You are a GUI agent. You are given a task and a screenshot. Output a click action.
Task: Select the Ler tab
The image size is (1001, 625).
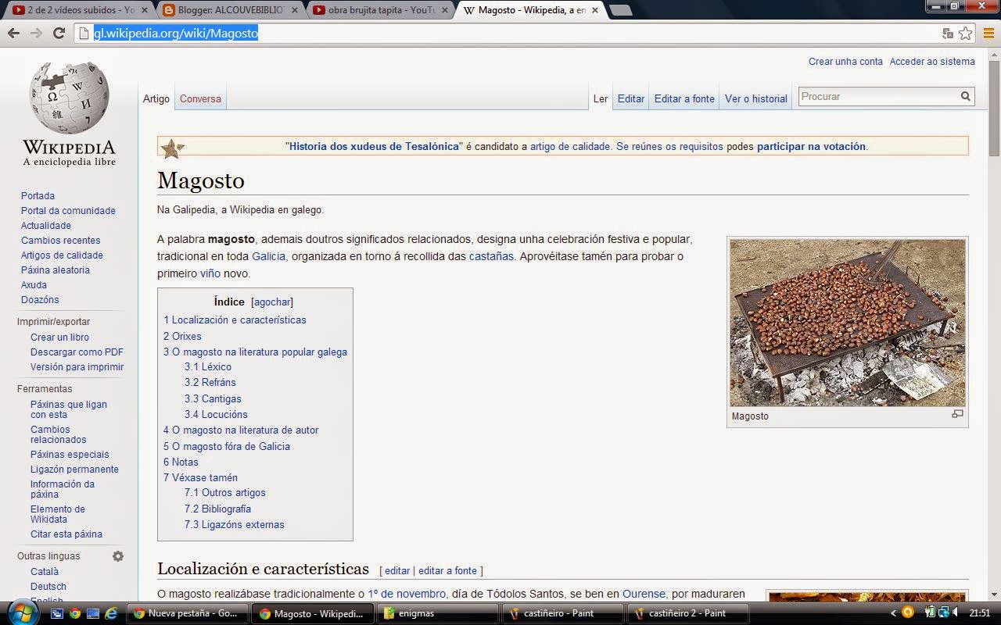coord(601,99)
